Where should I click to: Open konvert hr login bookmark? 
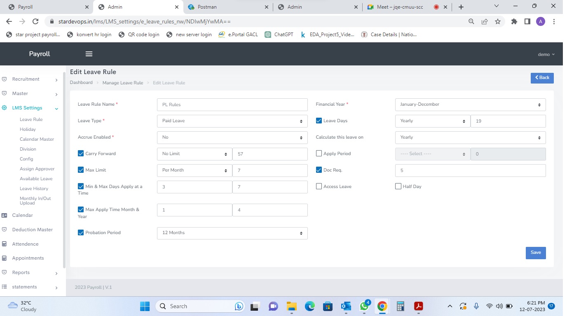[89, 35]
